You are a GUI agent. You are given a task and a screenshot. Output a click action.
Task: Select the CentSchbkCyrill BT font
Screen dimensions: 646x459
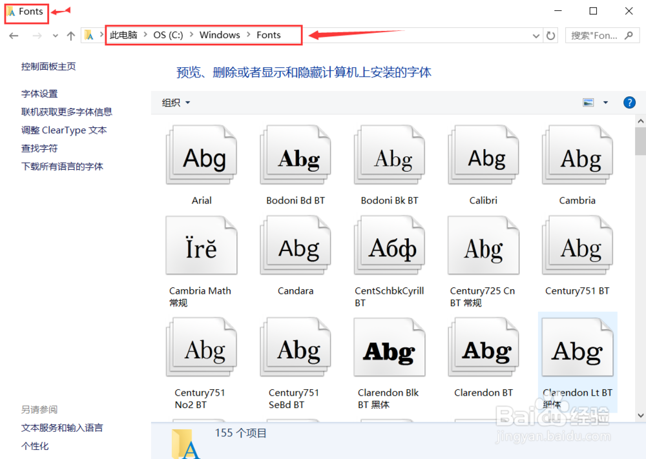pyautogui.click(x=389, y=245)
